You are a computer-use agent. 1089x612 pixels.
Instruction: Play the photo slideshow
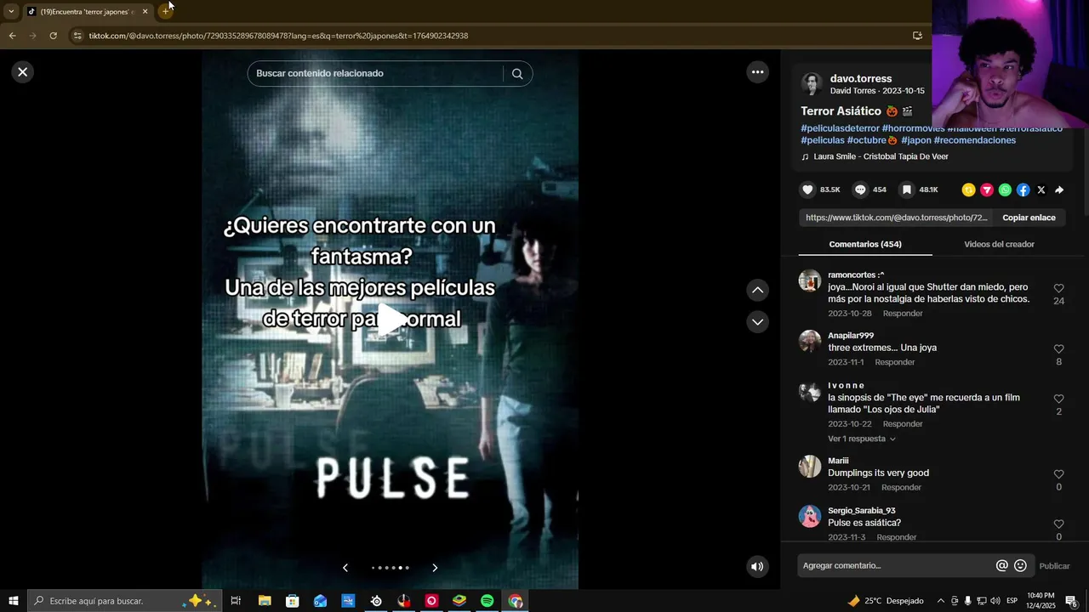coord(391,320)
